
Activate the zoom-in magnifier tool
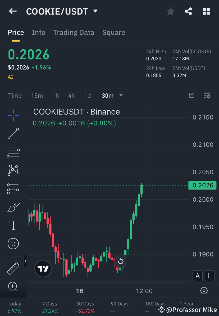[13, 287]
